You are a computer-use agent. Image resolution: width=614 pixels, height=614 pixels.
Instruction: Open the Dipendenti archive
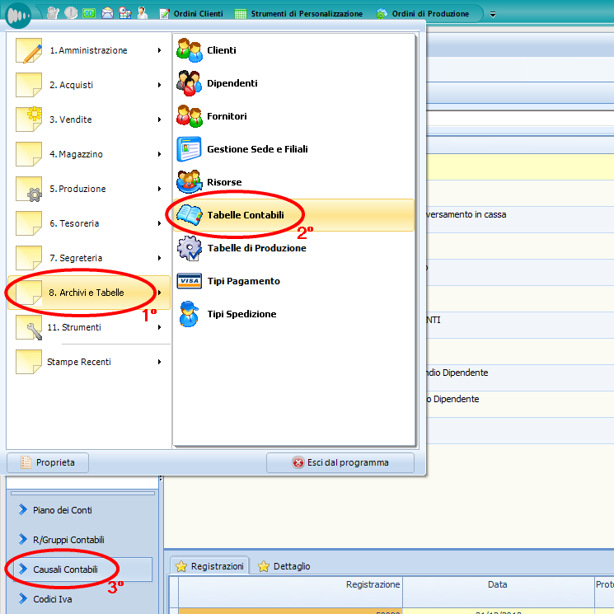coord(232,83)
